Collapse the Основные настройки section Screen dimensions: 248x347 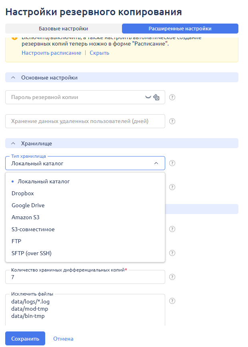[13, 78]
